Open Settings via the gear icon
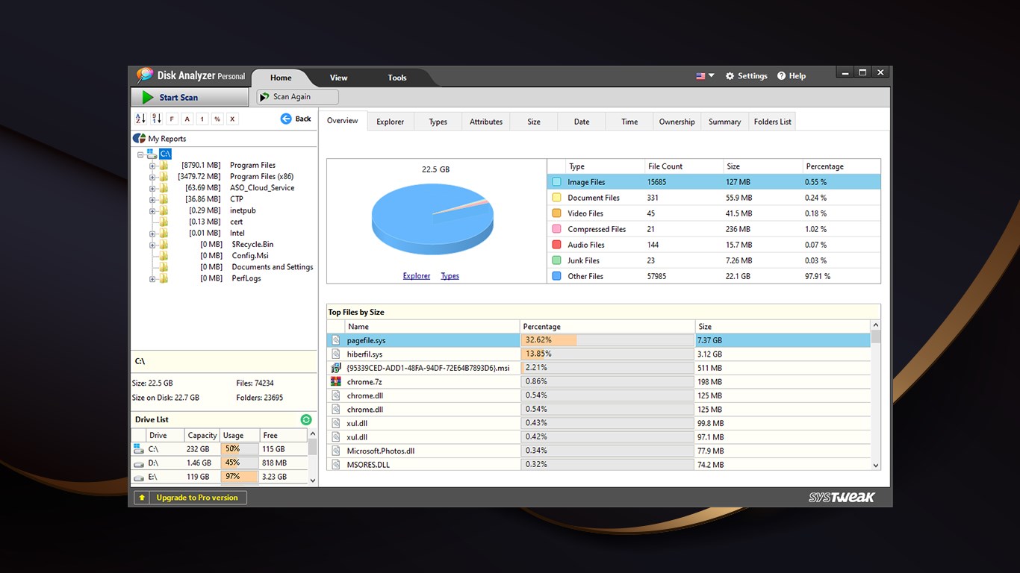Image resolution: width=1020 pixels, height=573 pixels. pyautogui.click(x=730, y=76)
